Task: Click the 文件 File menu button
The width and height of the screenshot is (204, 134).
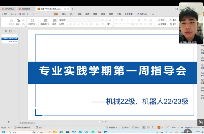Action: pos(4,14)
